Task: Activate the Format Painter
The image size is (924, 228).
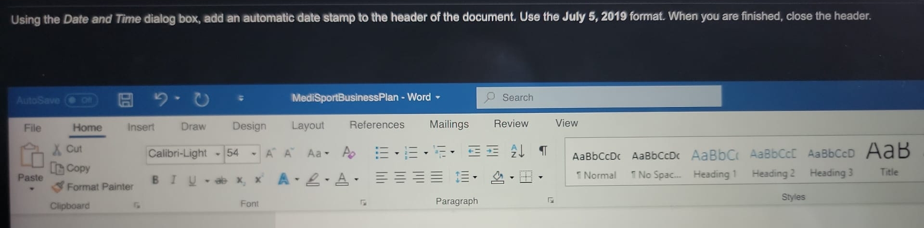Action: [93, 187]
